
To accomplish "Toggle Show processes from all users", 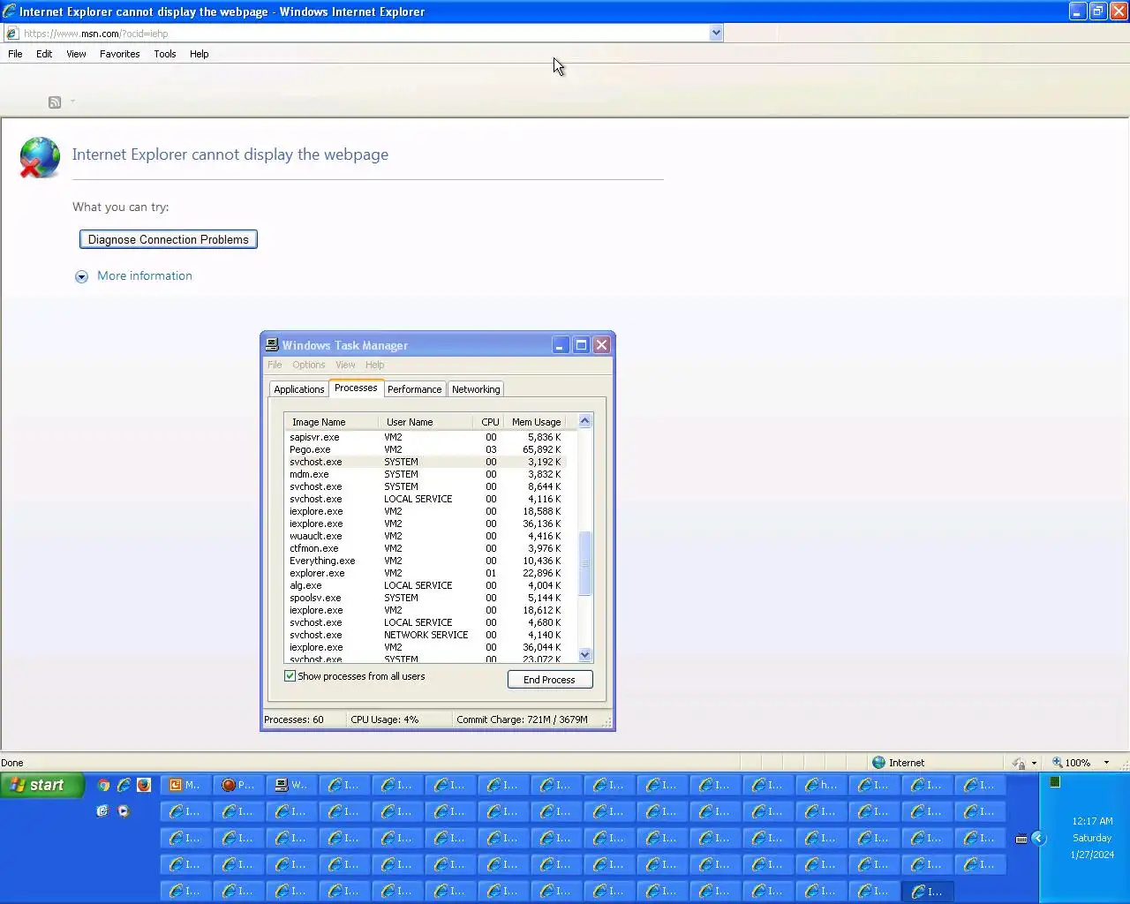I will point(290,676).
